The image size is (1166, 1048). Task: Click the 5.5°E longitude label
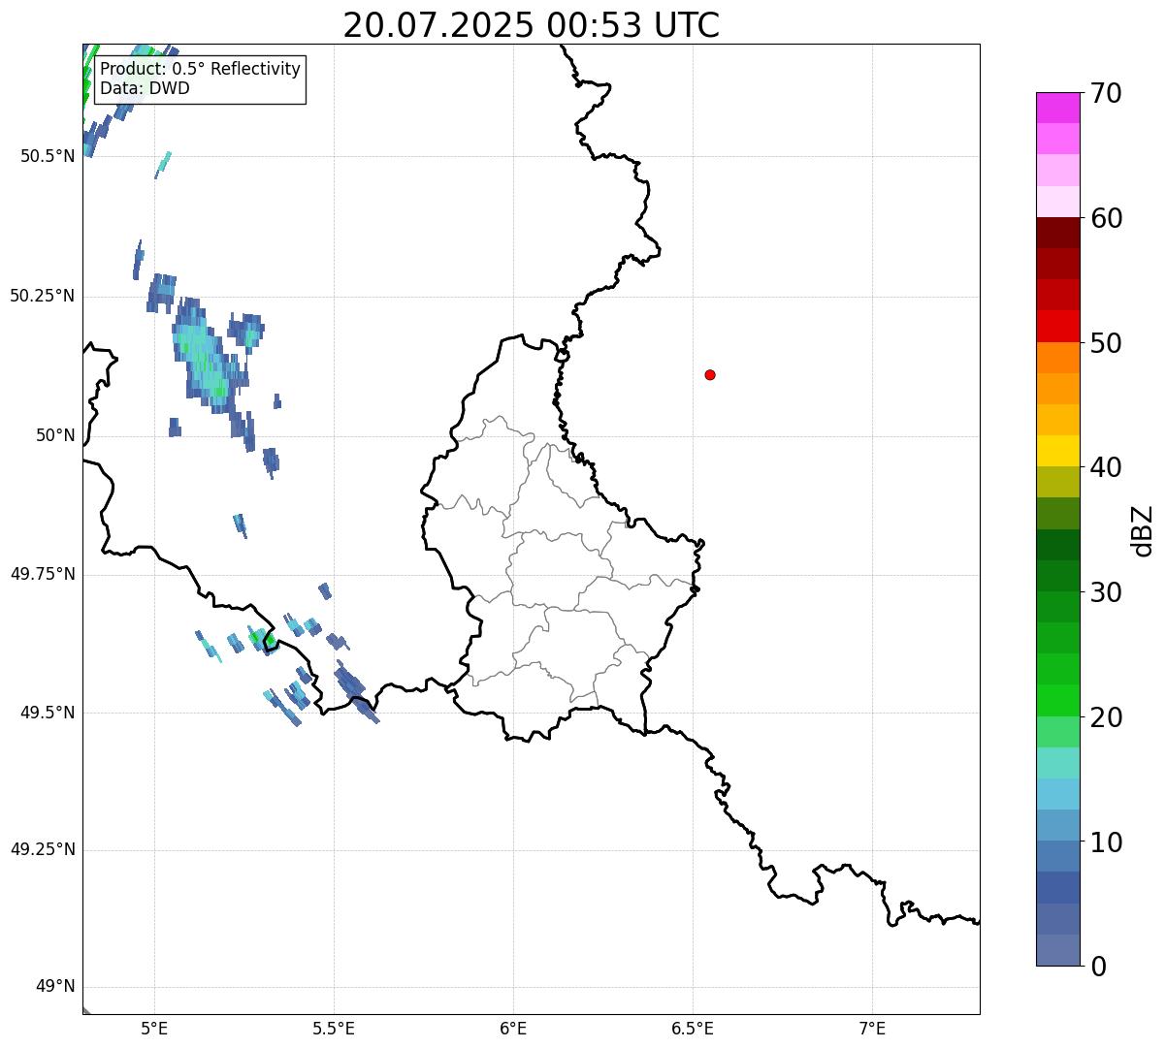tap(334, 1028)
